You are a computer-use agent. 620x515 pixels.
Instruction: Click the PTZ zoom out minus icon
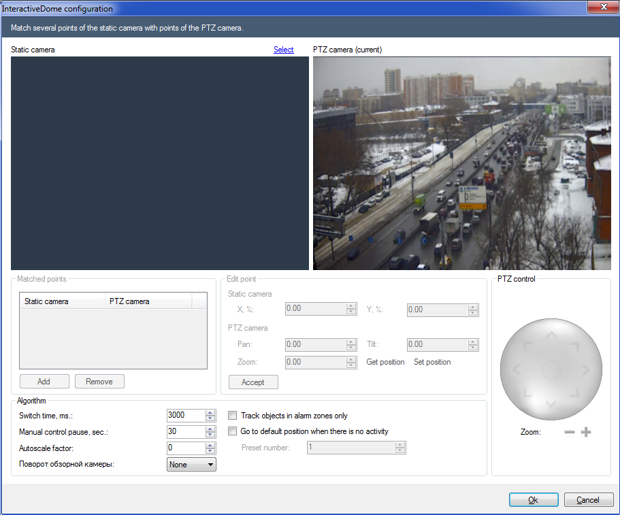tap(570, 432)
